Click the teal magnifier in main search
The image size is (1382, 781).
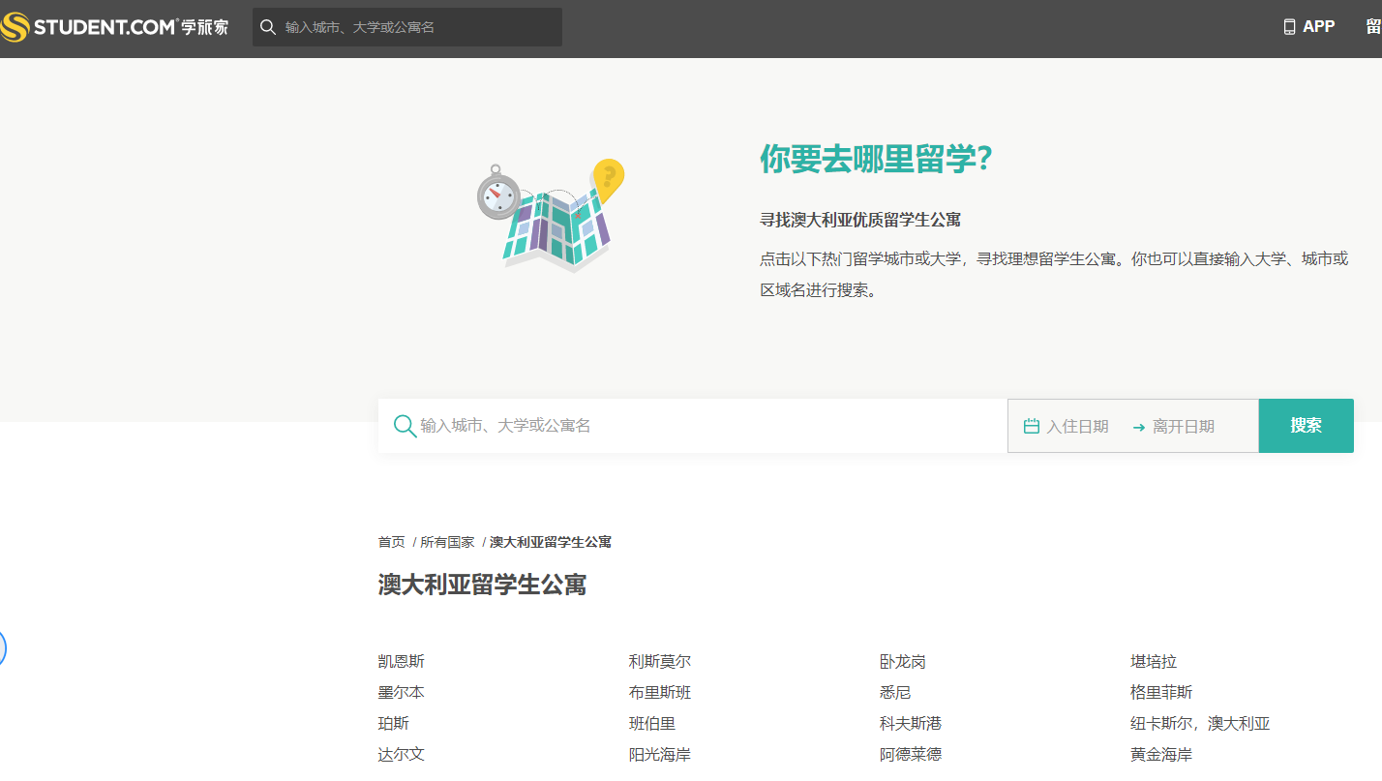405,426
